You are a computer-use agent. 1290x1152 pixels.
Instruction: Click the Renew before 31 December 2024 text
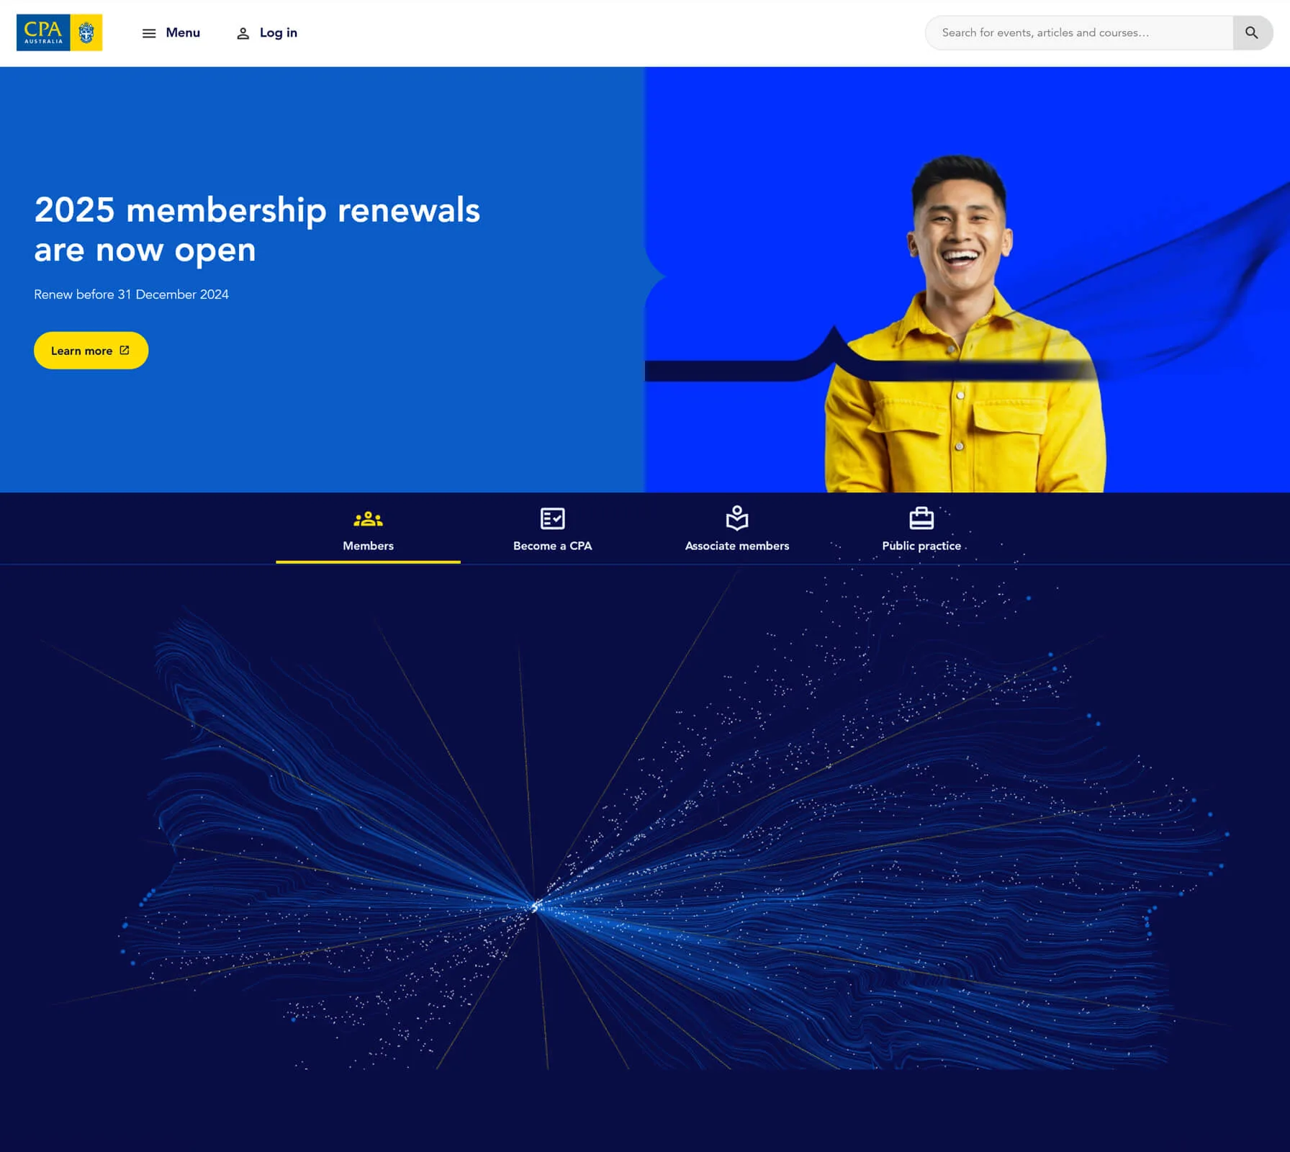[x=131, y=294]
